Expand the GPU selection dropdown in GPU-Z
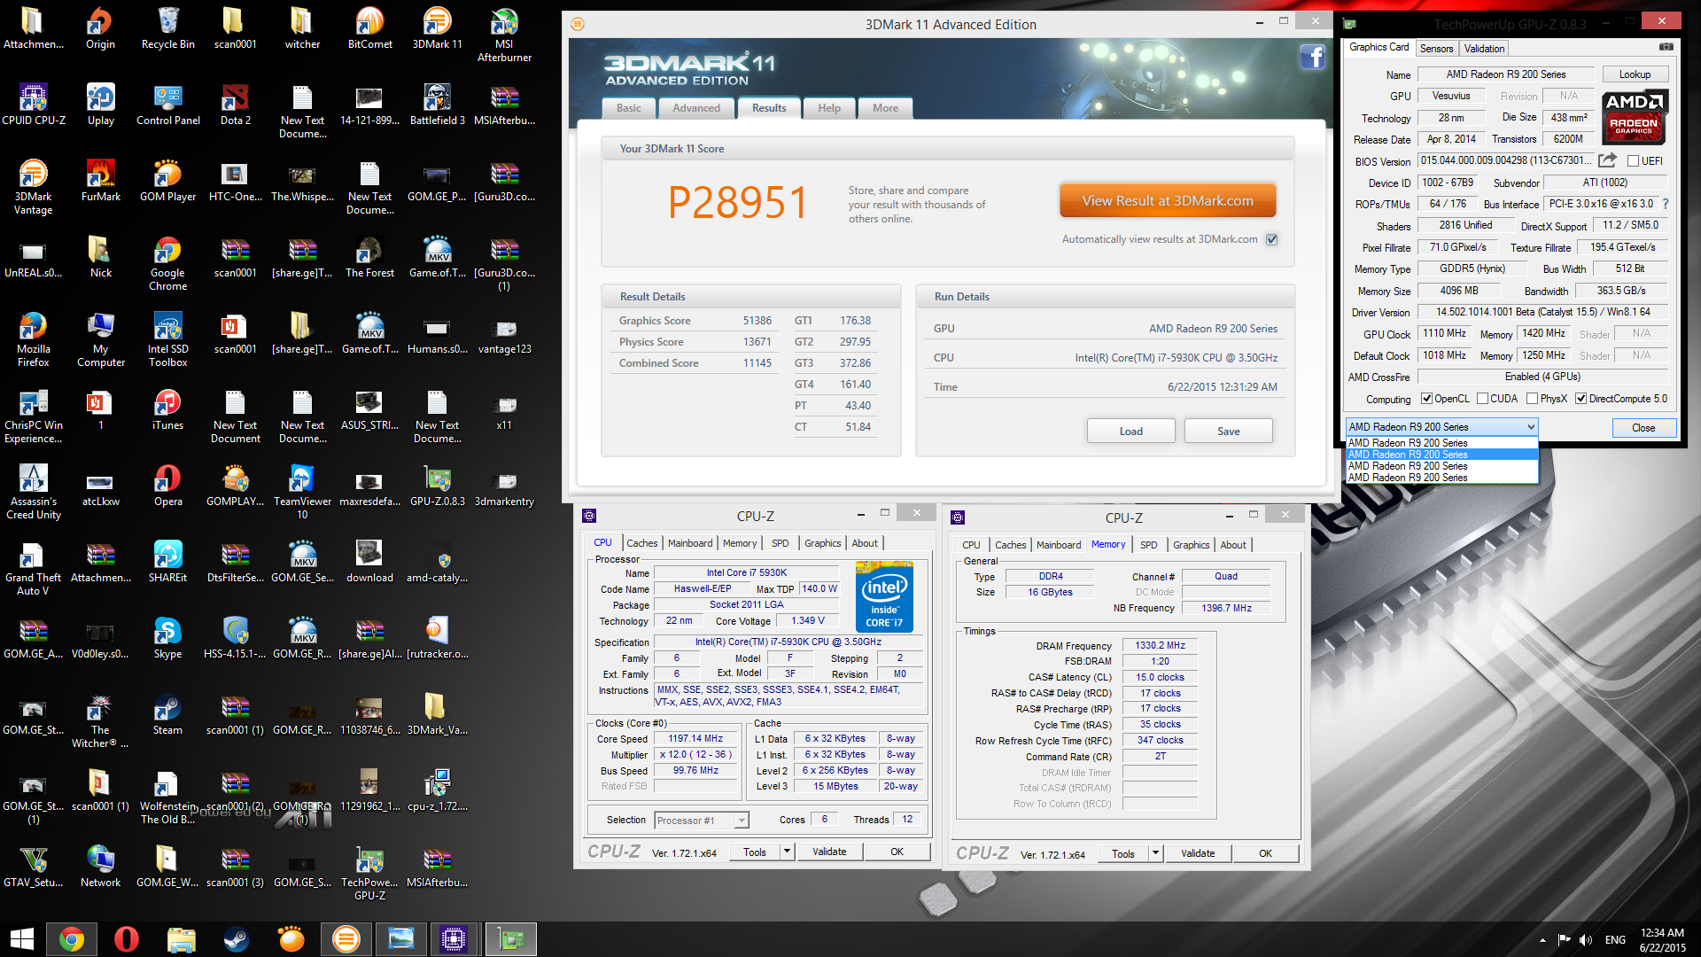Viewport: 1701px width, 957px height. pyautogui.click(x=1530, y=427)
